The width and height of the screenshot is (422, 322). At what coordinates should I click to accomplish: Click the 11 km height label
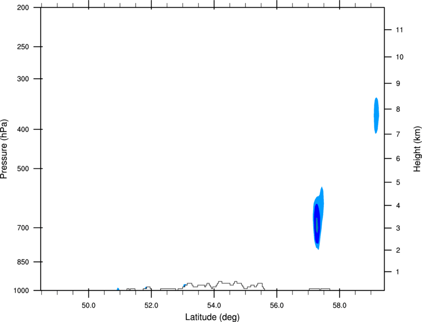click(400, 30)
